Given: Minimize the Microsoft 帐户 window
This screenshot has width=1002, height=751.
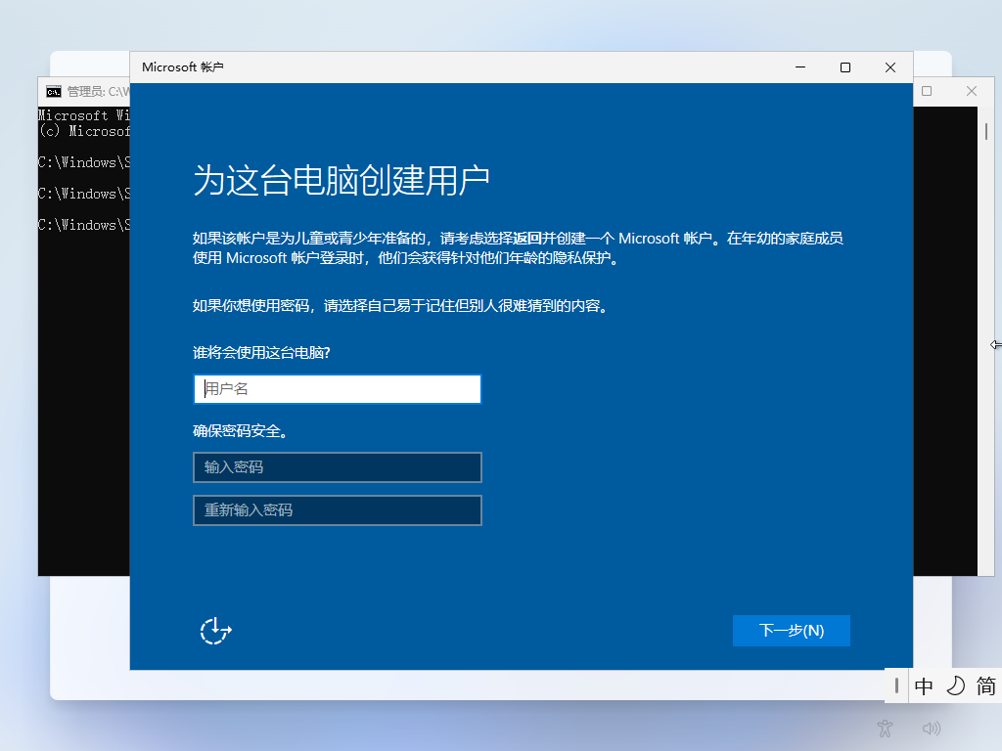Looking at the screenshot, I should [x=800, y=67].
